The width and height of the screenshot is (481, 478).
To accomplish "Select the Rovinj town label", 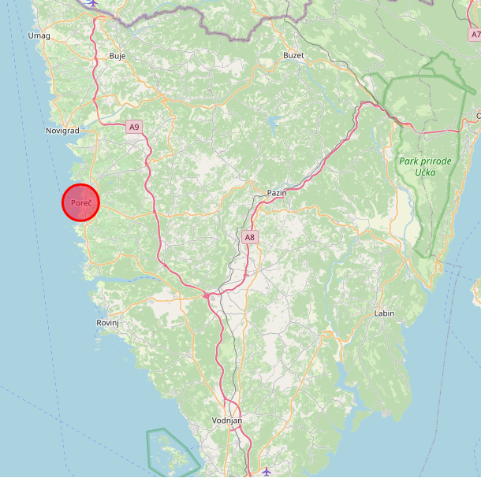I will (x=108, y=323).
